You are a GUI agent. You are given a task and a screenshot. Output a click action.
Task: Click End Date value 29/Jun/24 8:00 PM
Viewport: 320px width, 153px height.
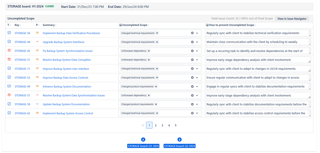135,7
